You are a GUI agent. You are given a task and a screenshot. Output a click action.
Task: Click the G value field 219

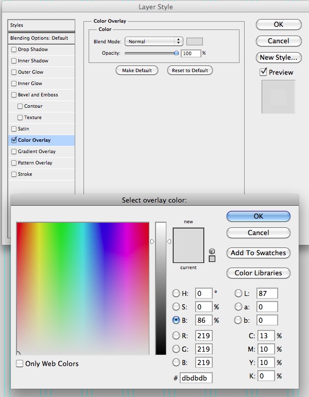pyautogui.click(x=203, y=349)
